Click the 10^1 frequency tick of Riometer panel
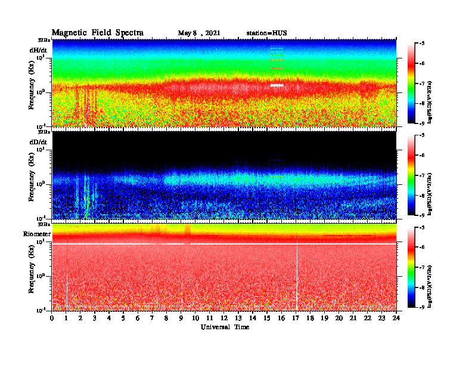The height and width of the screenshot is (365, 472). (x=41, y=242)
